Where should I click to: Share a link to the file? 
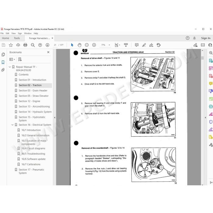(x=195, y=45)
